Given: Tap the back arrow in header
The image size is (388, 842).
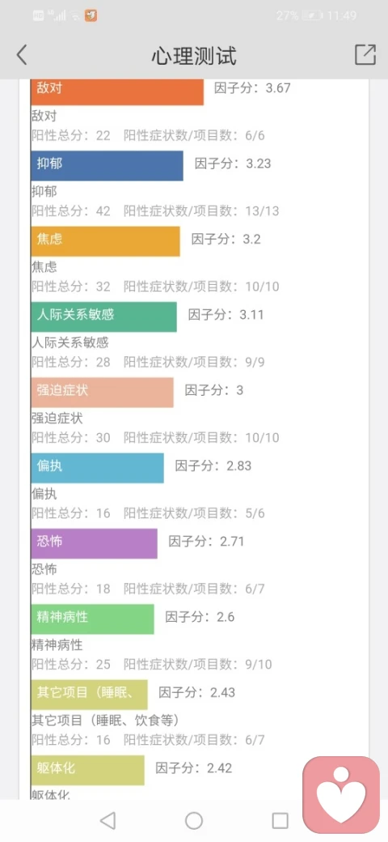Looking at the screenshot, I should pyautogui.click(x=22, y=55).
